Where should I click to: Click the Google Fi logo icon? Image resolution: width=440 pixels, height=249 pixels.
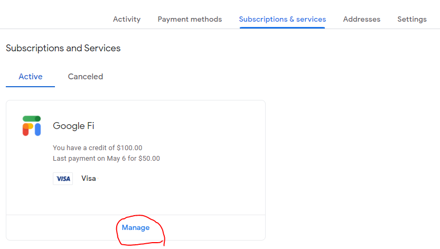(32, 126)
